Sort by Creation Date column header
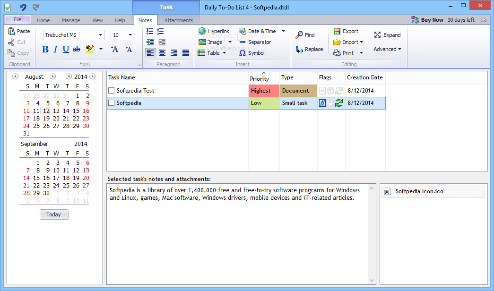 pos(365,77)
